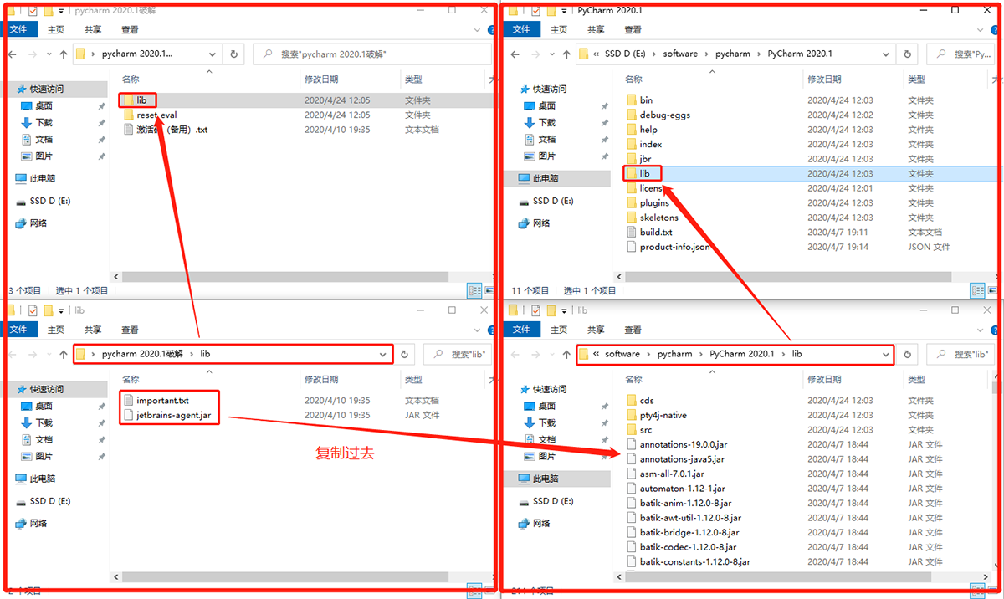1004x599 pixels.
Task: Refresh the top-right PyCharm 2020.1 window
Action: (x=908, y=54)
